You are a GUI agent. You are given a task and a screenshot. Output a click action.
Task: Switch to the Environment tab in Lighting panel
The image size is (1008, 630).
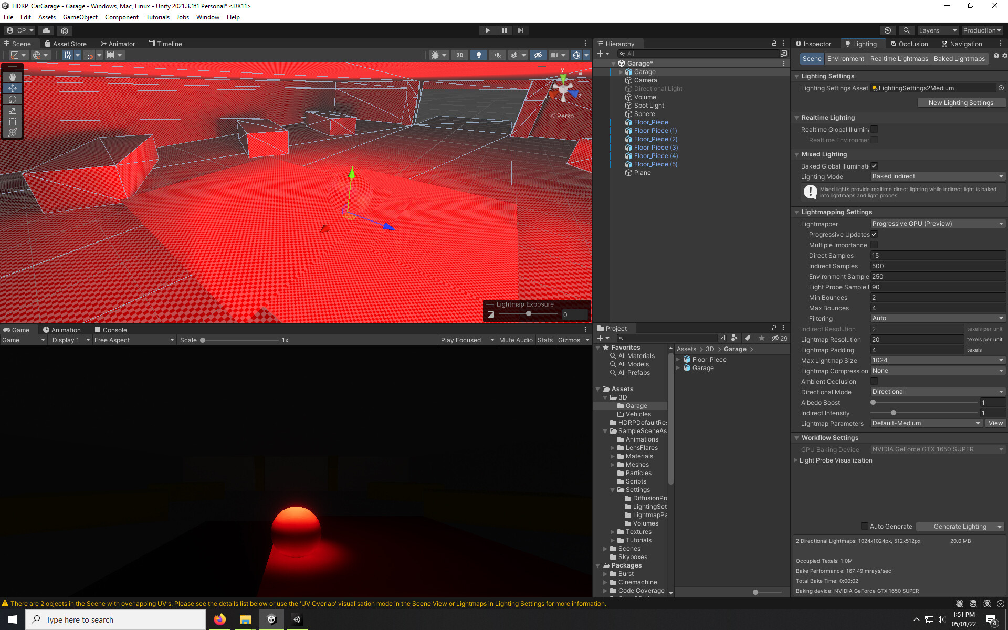coord(845,58)
